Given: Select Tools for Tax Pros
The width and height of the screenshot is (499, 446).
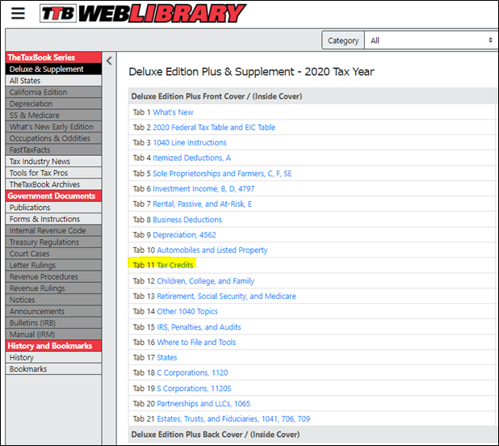Looking at the screenshot, I should pyautogui.click(x=53, y=173).
